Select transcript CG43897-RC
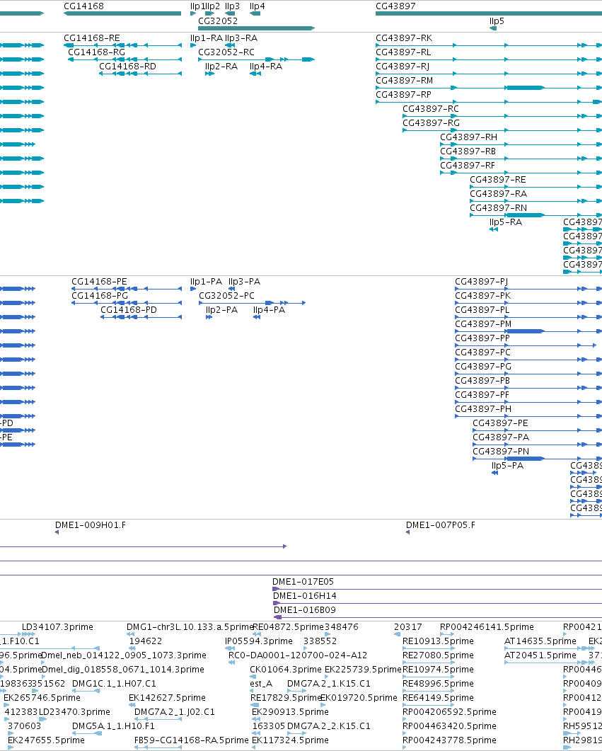This screenshot has height=751, width=602. click(x=431, y=109)
